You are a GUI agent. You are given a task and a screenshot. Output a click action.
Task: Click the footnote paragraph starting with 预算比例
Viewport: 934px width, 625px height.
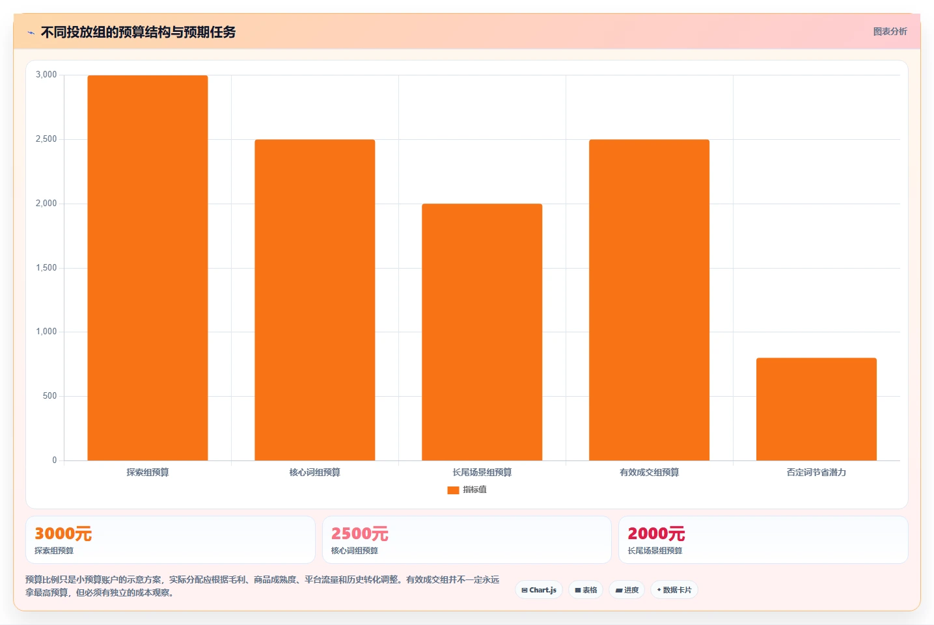point(263,586)
